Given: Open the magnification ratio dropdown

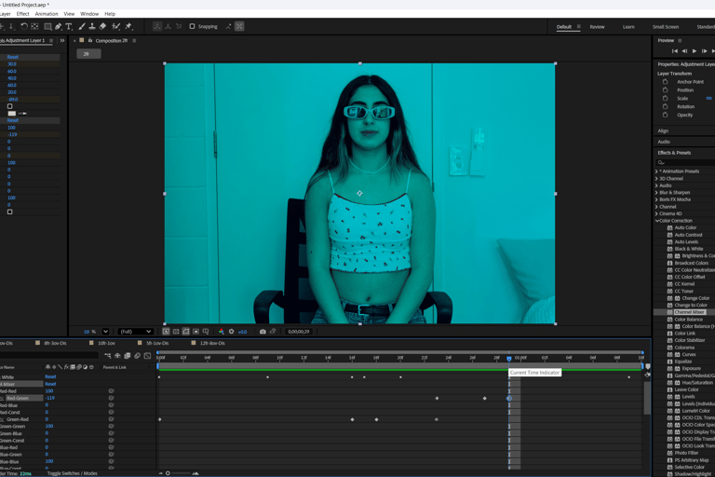Looking at the screenshot, I should coord(105,332).
